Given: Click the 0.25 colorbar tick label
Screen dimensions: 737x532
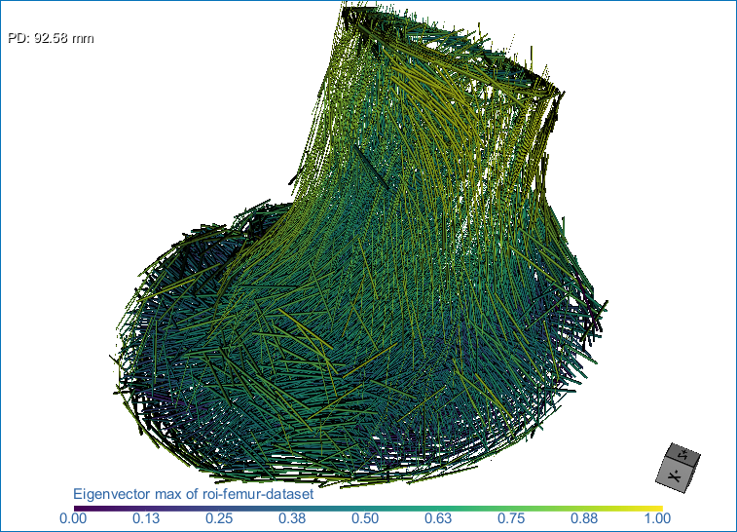Looking at the screenshot, I should pyautogui.click(x=220, y=518).
